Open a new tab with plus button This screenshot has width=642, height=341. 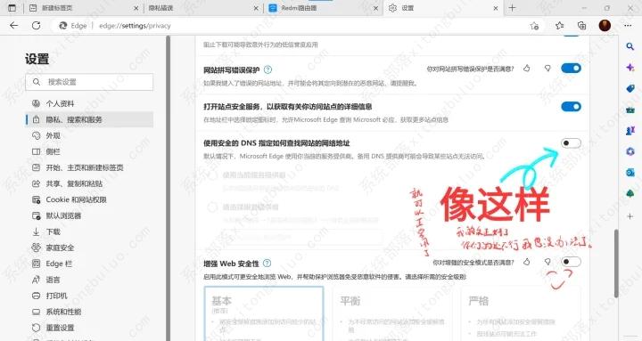512,8
